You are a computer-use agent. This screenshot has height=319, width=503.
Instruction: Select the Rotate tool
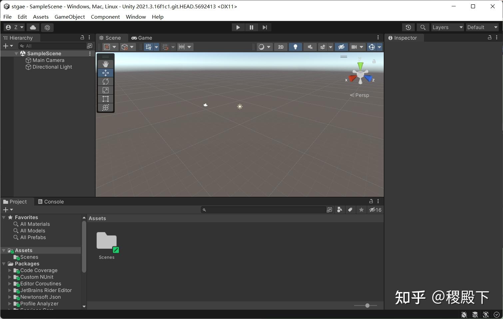click(x=106, y=81)
